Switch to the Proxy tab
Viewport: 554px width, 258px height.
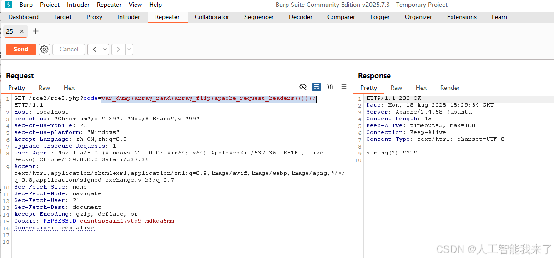point(95,17)
